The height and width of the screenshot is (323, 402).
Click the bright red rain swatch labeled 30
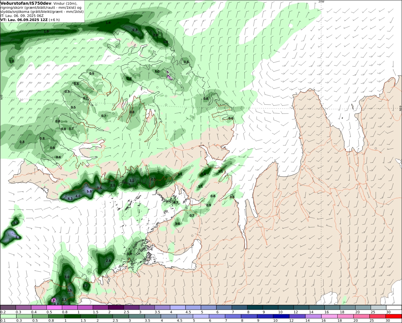pos(394,316)
